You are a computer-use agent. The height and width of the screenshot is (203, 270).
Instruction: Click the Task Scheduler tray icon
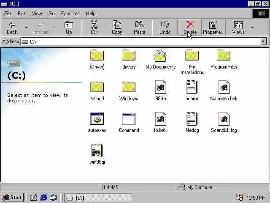point(239,198)
